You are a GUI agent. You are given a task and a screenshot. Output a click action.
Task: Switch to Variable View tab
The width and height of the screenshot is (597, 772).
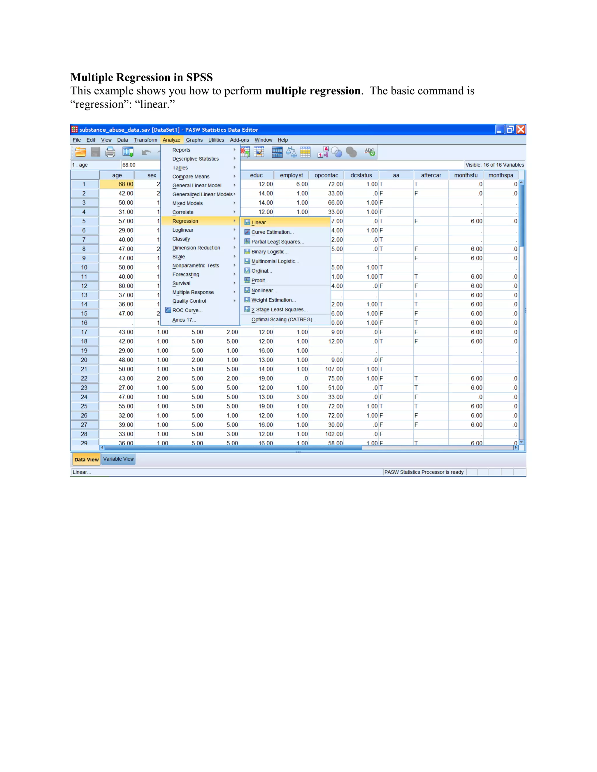click(118, 459)
